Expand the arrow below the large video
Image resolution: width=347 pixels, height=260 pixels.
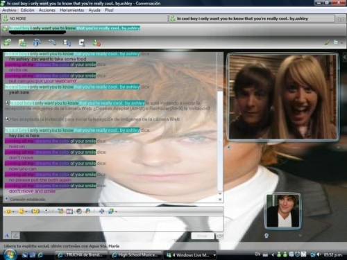pyautogui.click(x=338, y=147)
